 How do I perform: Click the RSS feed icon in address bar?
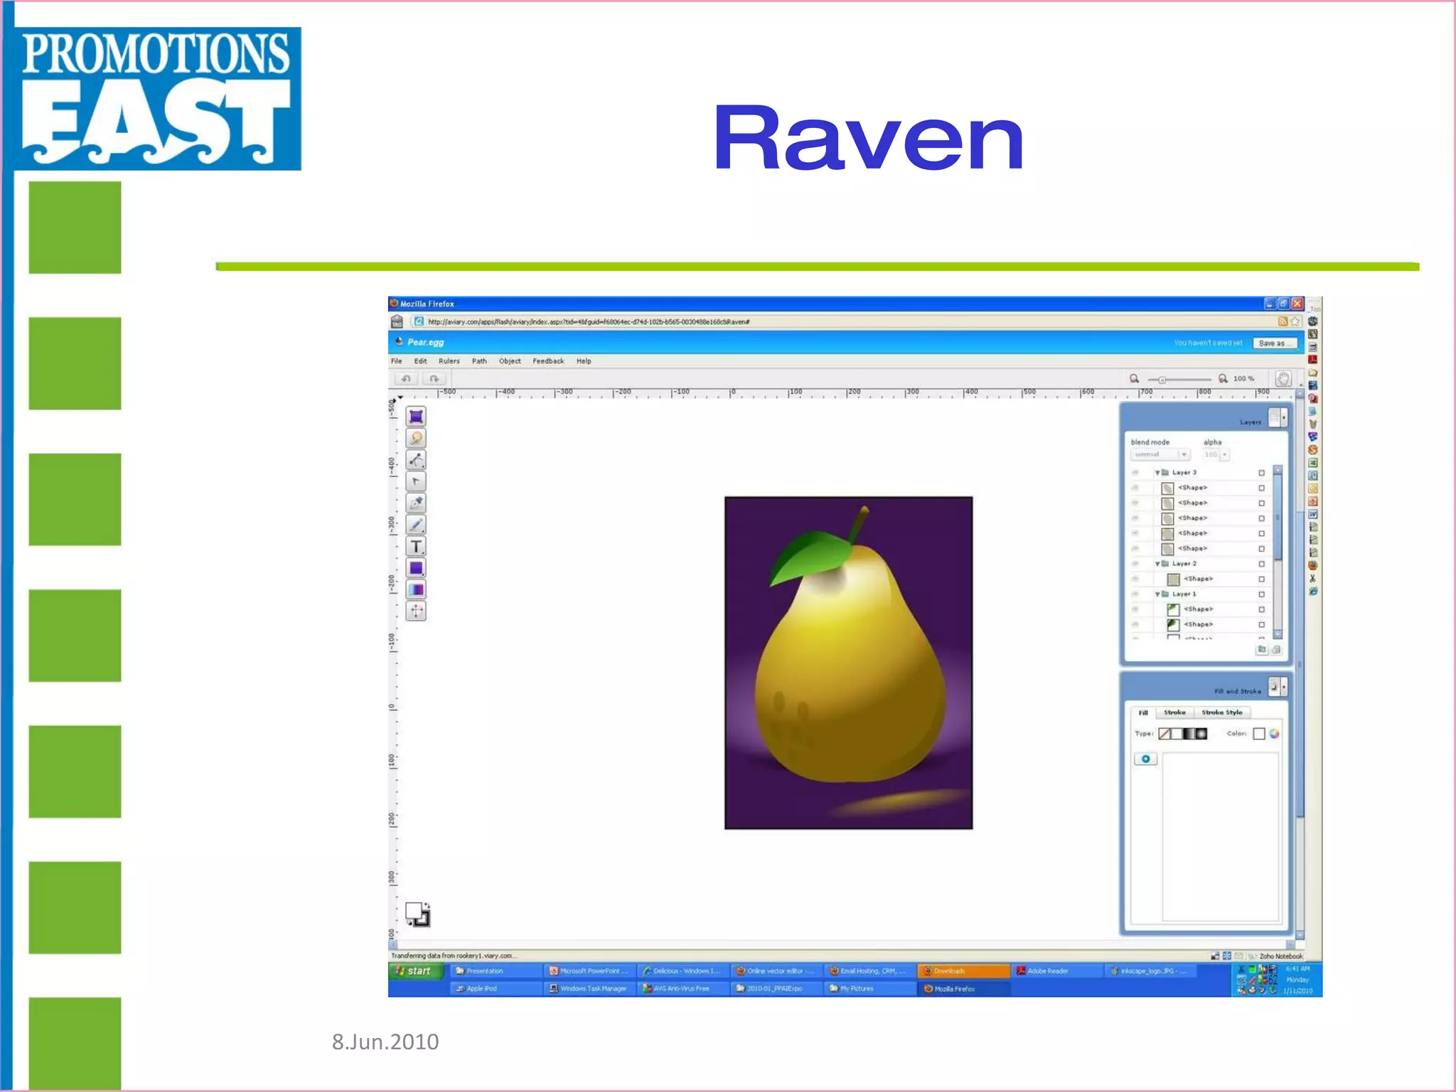pos(1283,321)
